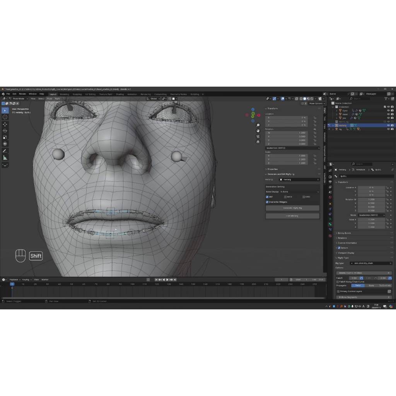Viewport: 396px width, 396px height.
Task: Disable the DEF checkbox
Action: pyautogui.click(x=267, y=197)
